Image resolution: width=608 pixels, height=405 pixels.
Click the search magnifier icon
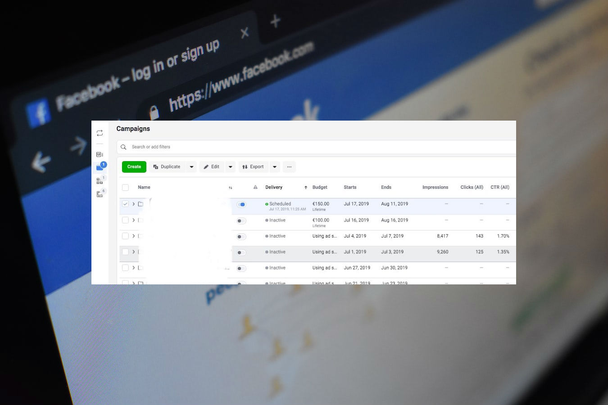click(x=123, y=147)
